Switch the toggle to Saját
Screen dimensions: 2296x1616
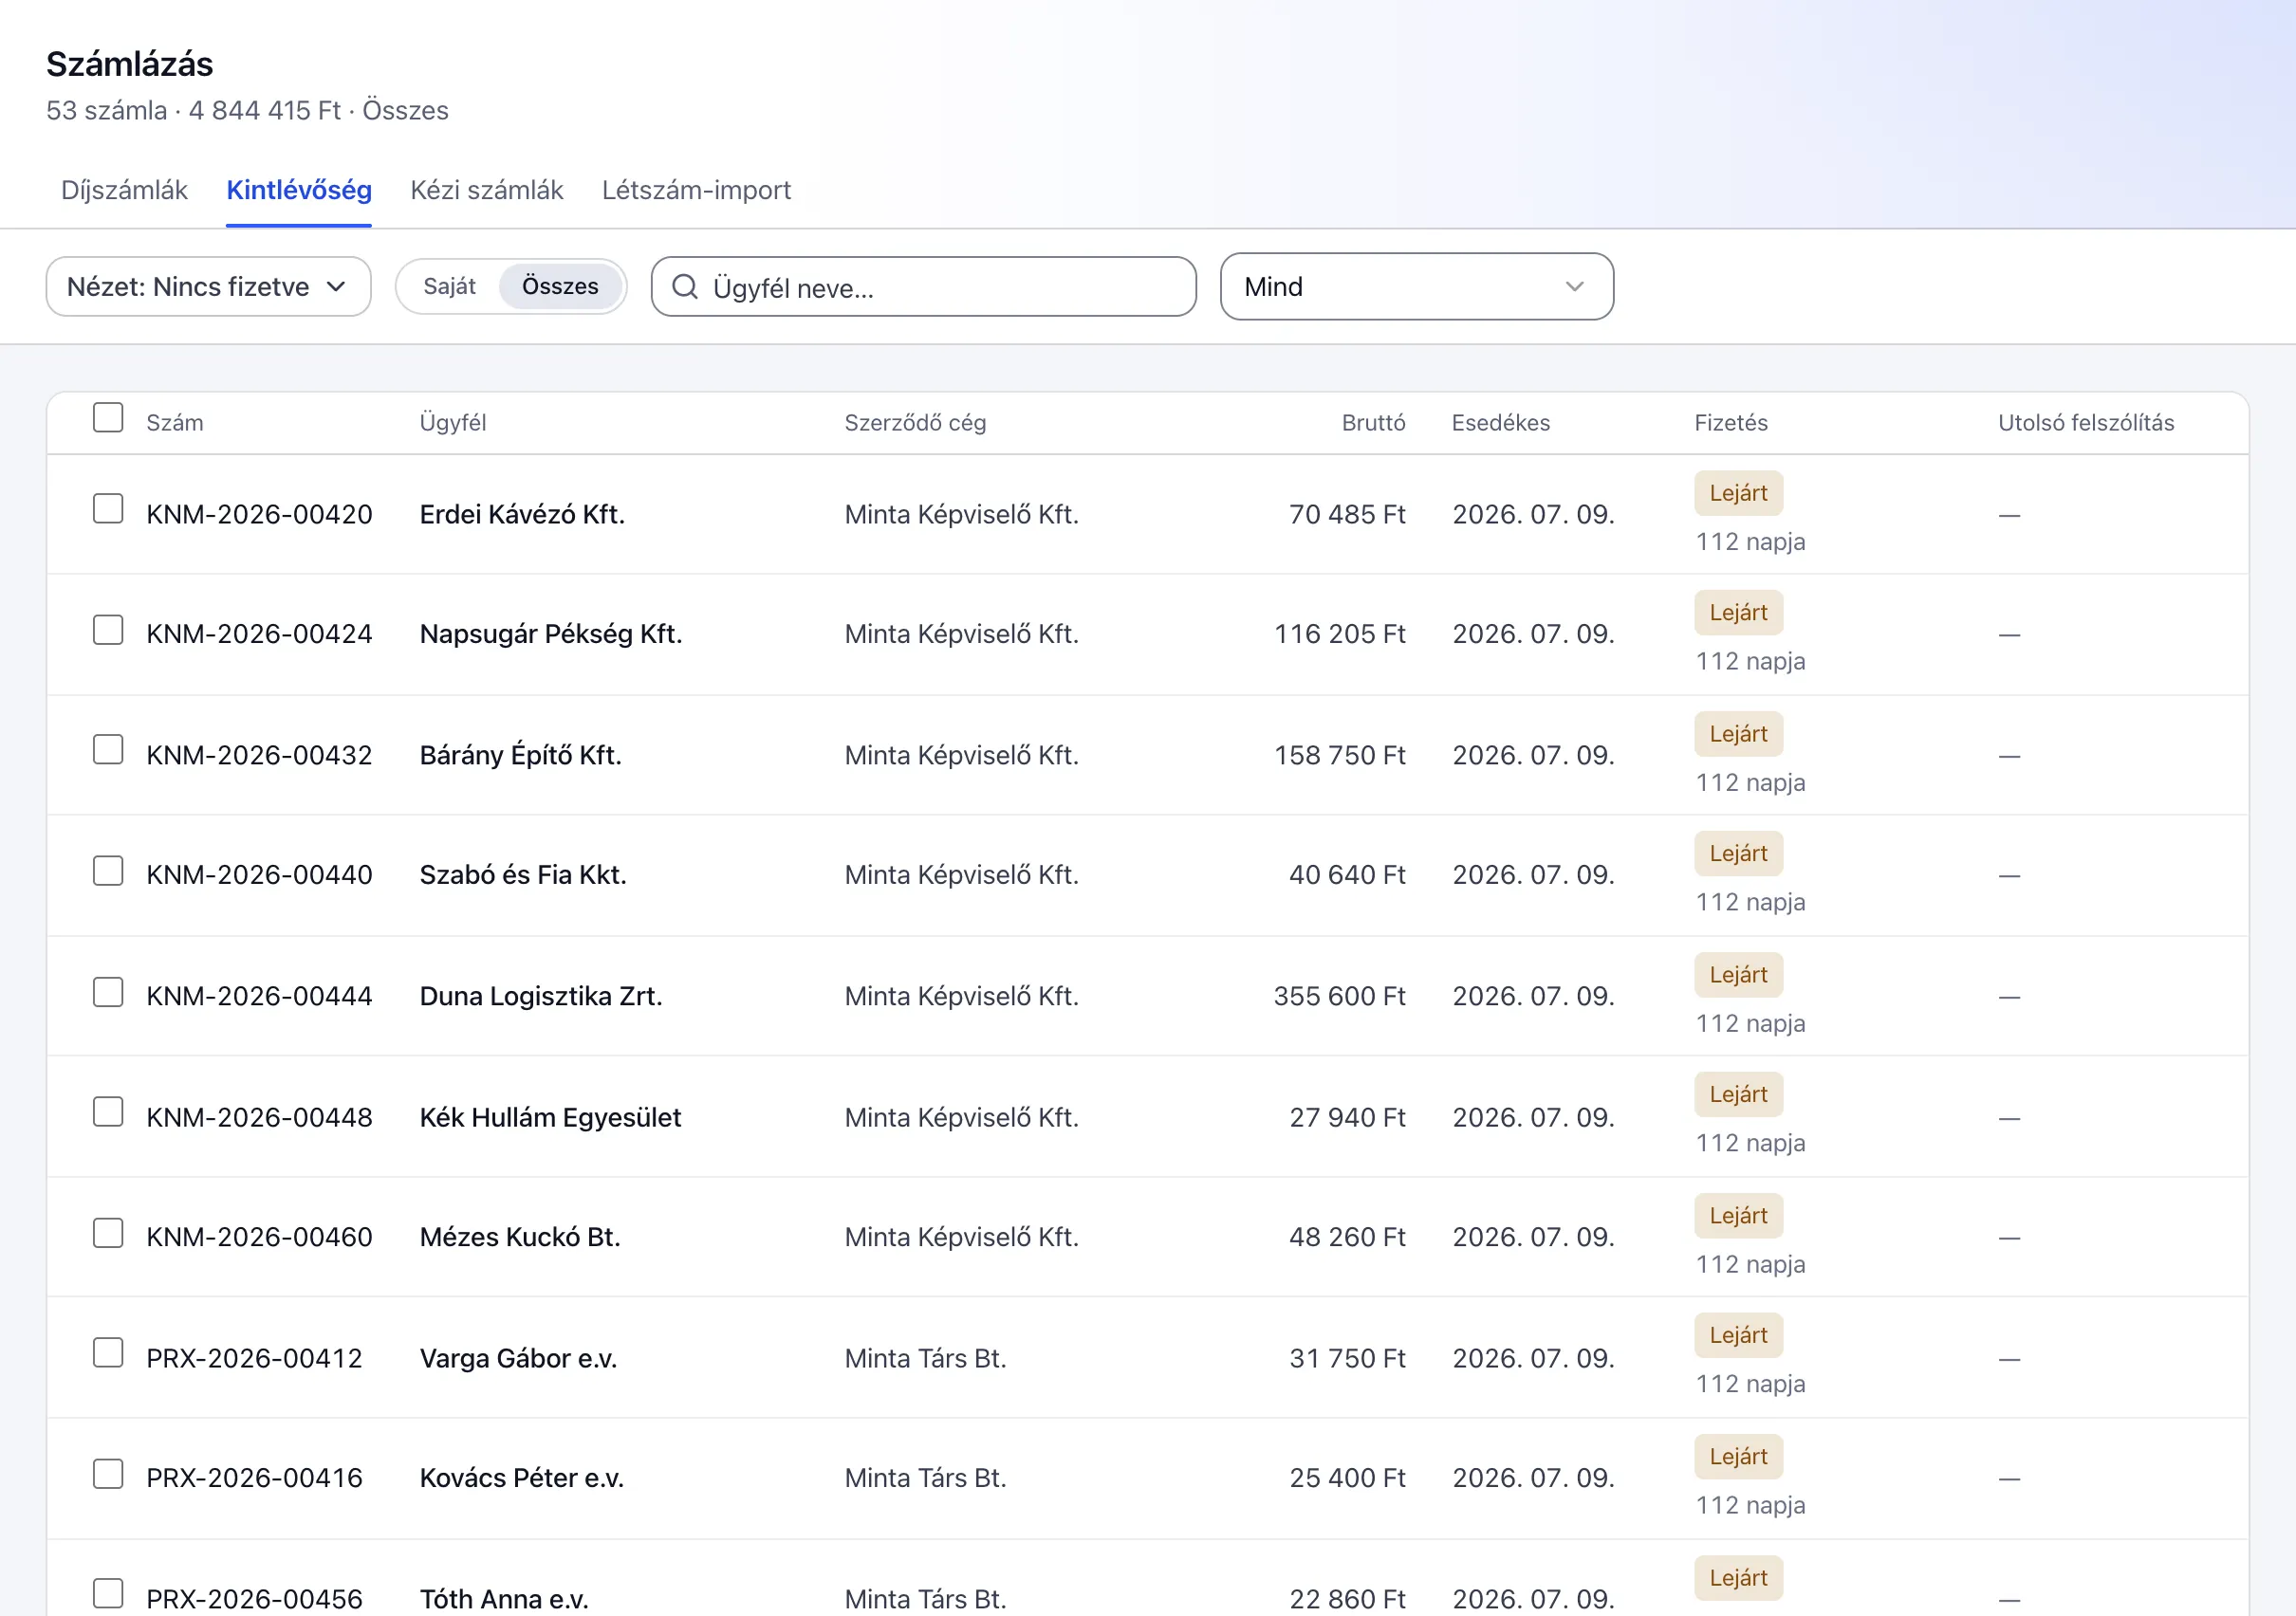pyautogui.click(x=449, y=286)
